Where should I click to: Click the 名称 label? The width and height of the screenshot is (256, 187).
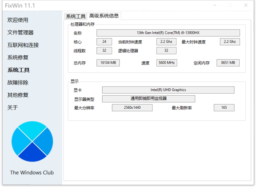click(x=78, y=33)
